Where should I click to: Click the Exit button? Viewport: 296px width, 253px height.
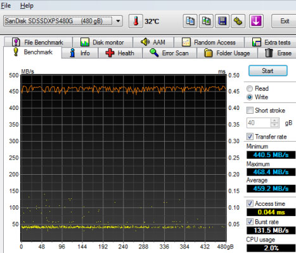coord(284,21)
